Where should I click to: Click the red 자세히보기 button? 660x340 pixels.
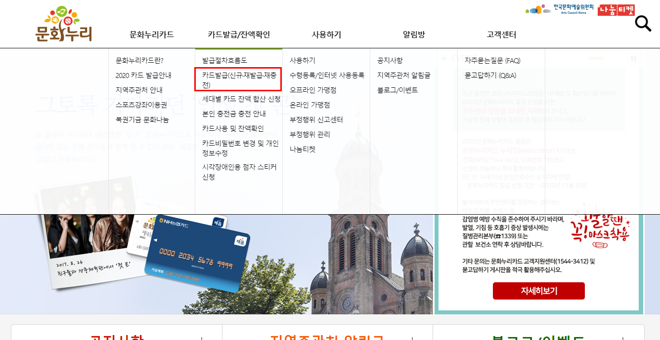coord(539,291)
